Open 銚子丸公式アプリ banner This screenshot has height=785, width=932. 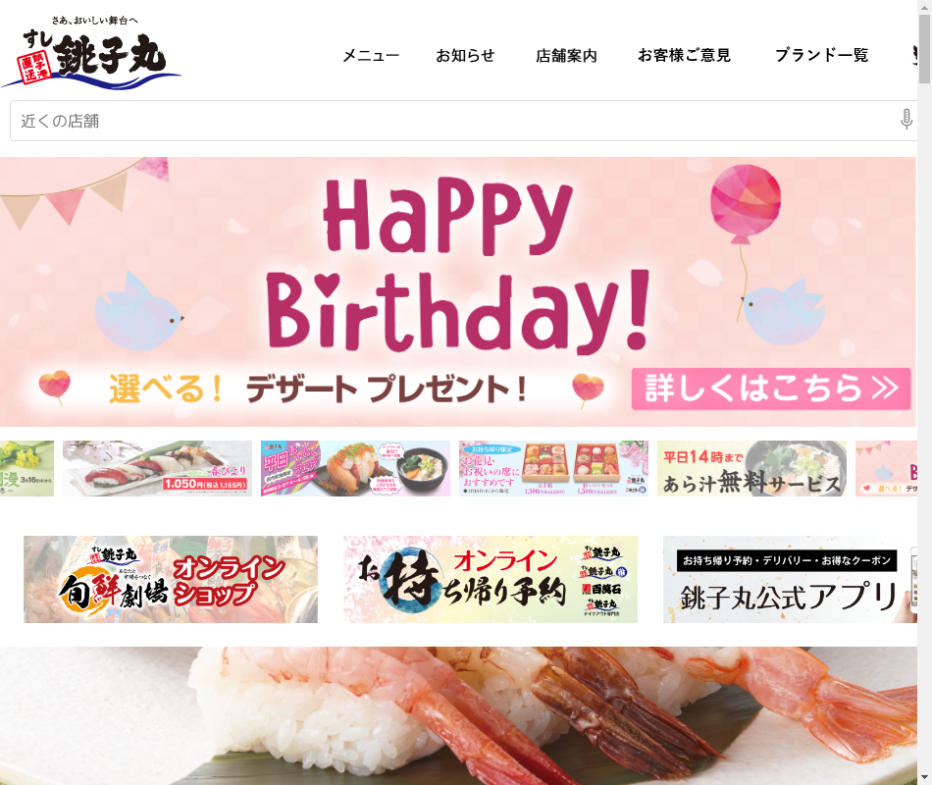pos(790,579)
